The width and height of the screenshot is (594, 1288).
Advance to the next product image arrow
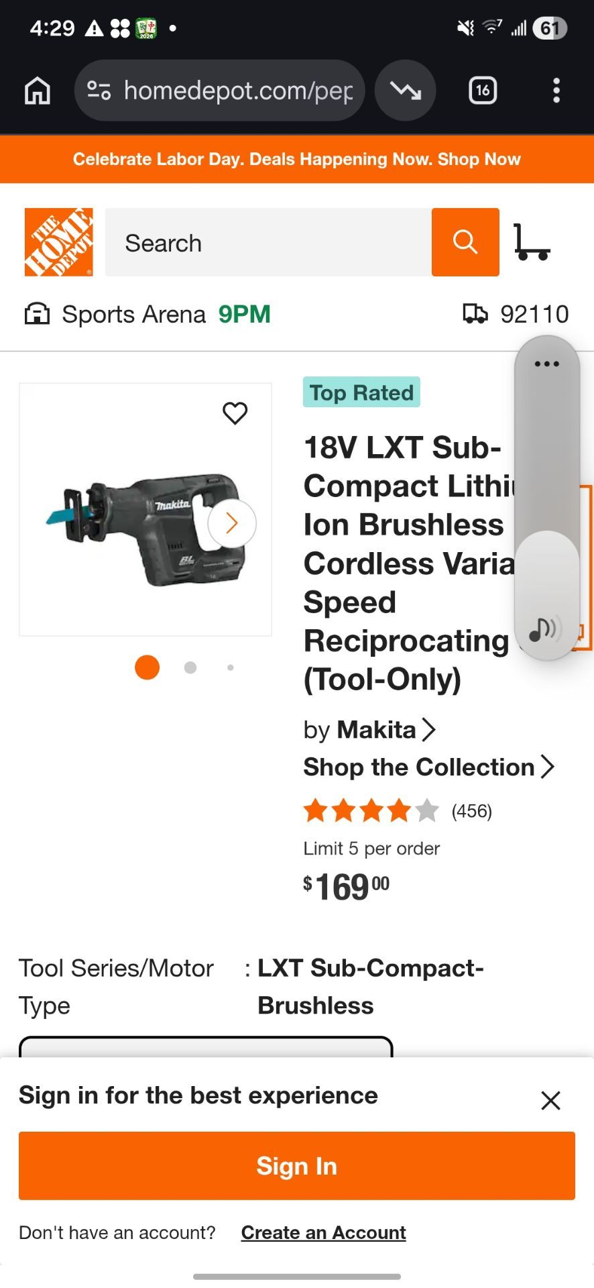[x=232, y=523]
